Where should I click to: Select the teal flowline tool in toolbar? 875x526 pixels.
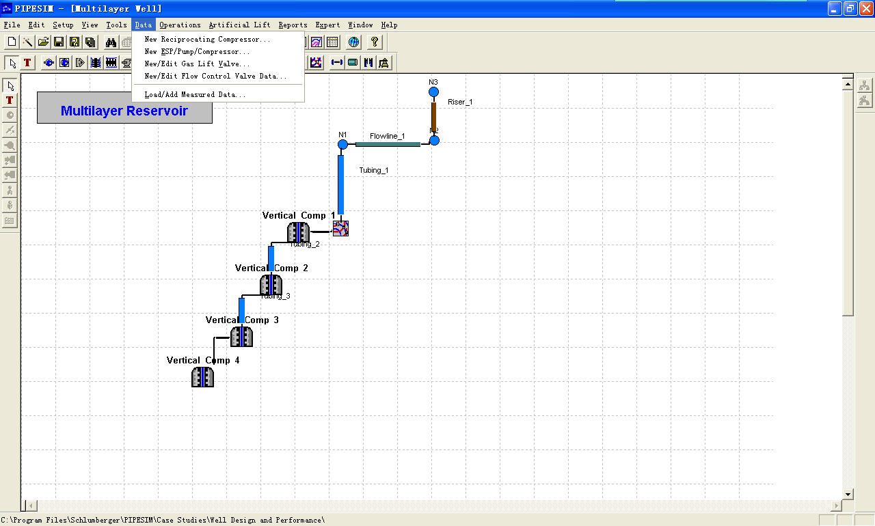tap(353, 63)
